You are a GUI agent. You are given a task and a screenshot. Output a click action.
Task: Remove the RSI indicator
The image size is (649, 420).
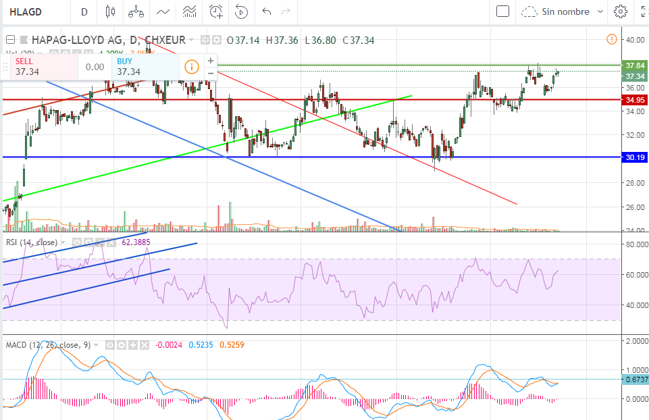111,242
